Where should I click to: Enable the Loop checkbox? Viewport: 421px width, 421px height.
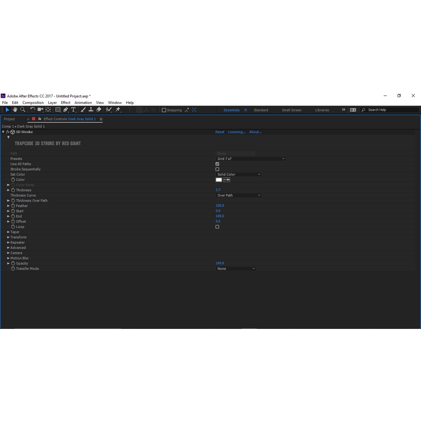click(217, 227)
